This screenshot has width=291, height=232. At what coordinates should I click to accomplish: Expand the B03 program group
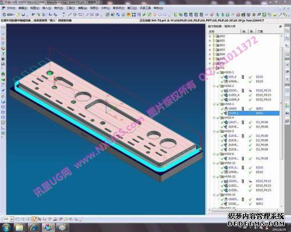(210, 50)
